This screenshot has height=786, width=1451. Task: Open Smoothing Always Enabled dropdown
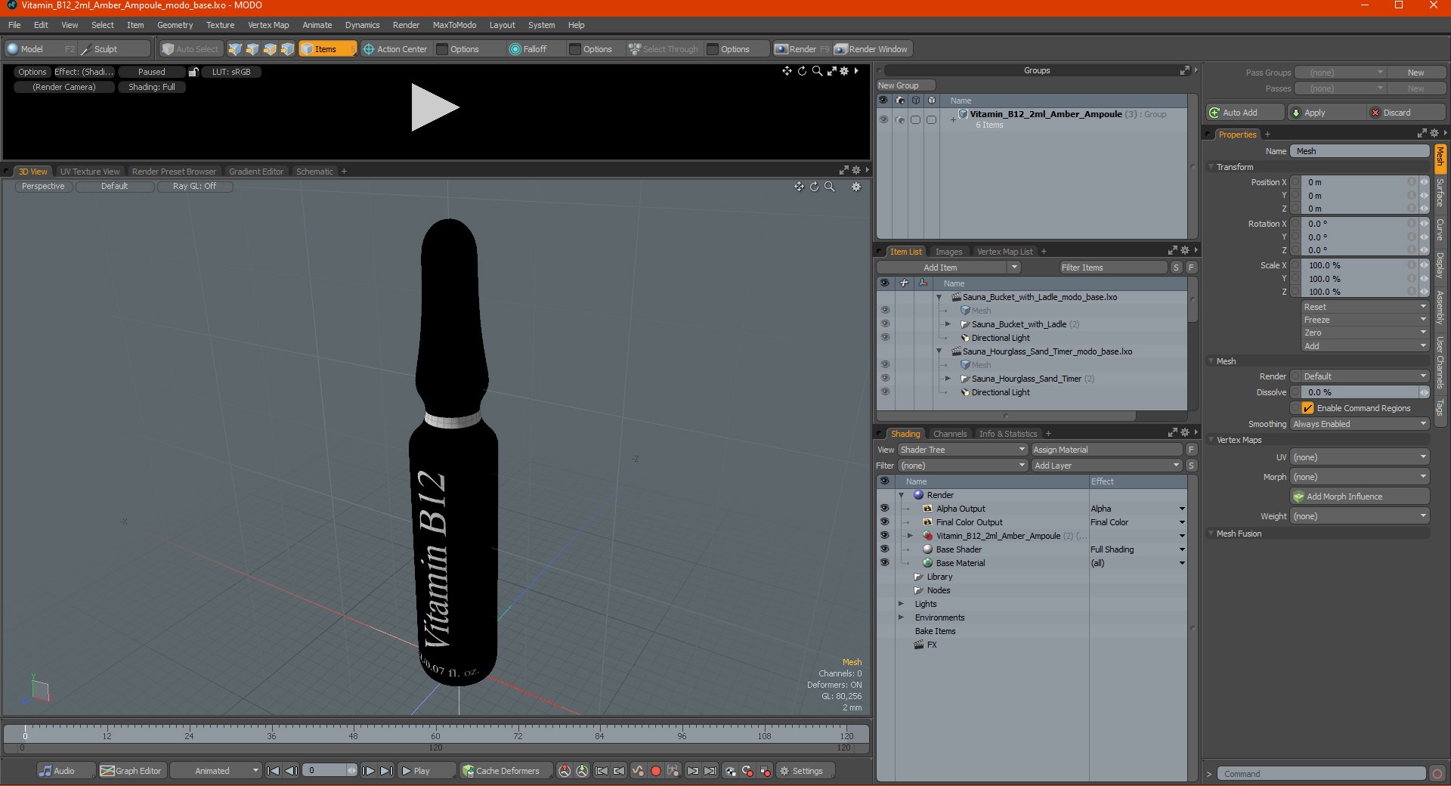click(x=1359, y=424)
